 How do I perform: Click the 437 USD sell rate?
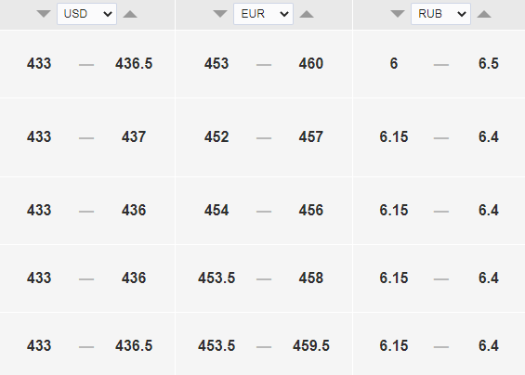pyautogui.click(x=134, y=136)
